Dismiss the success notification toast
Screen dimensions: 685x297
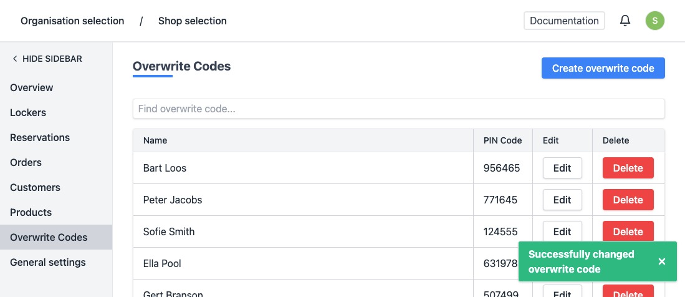tap(662, 261)
